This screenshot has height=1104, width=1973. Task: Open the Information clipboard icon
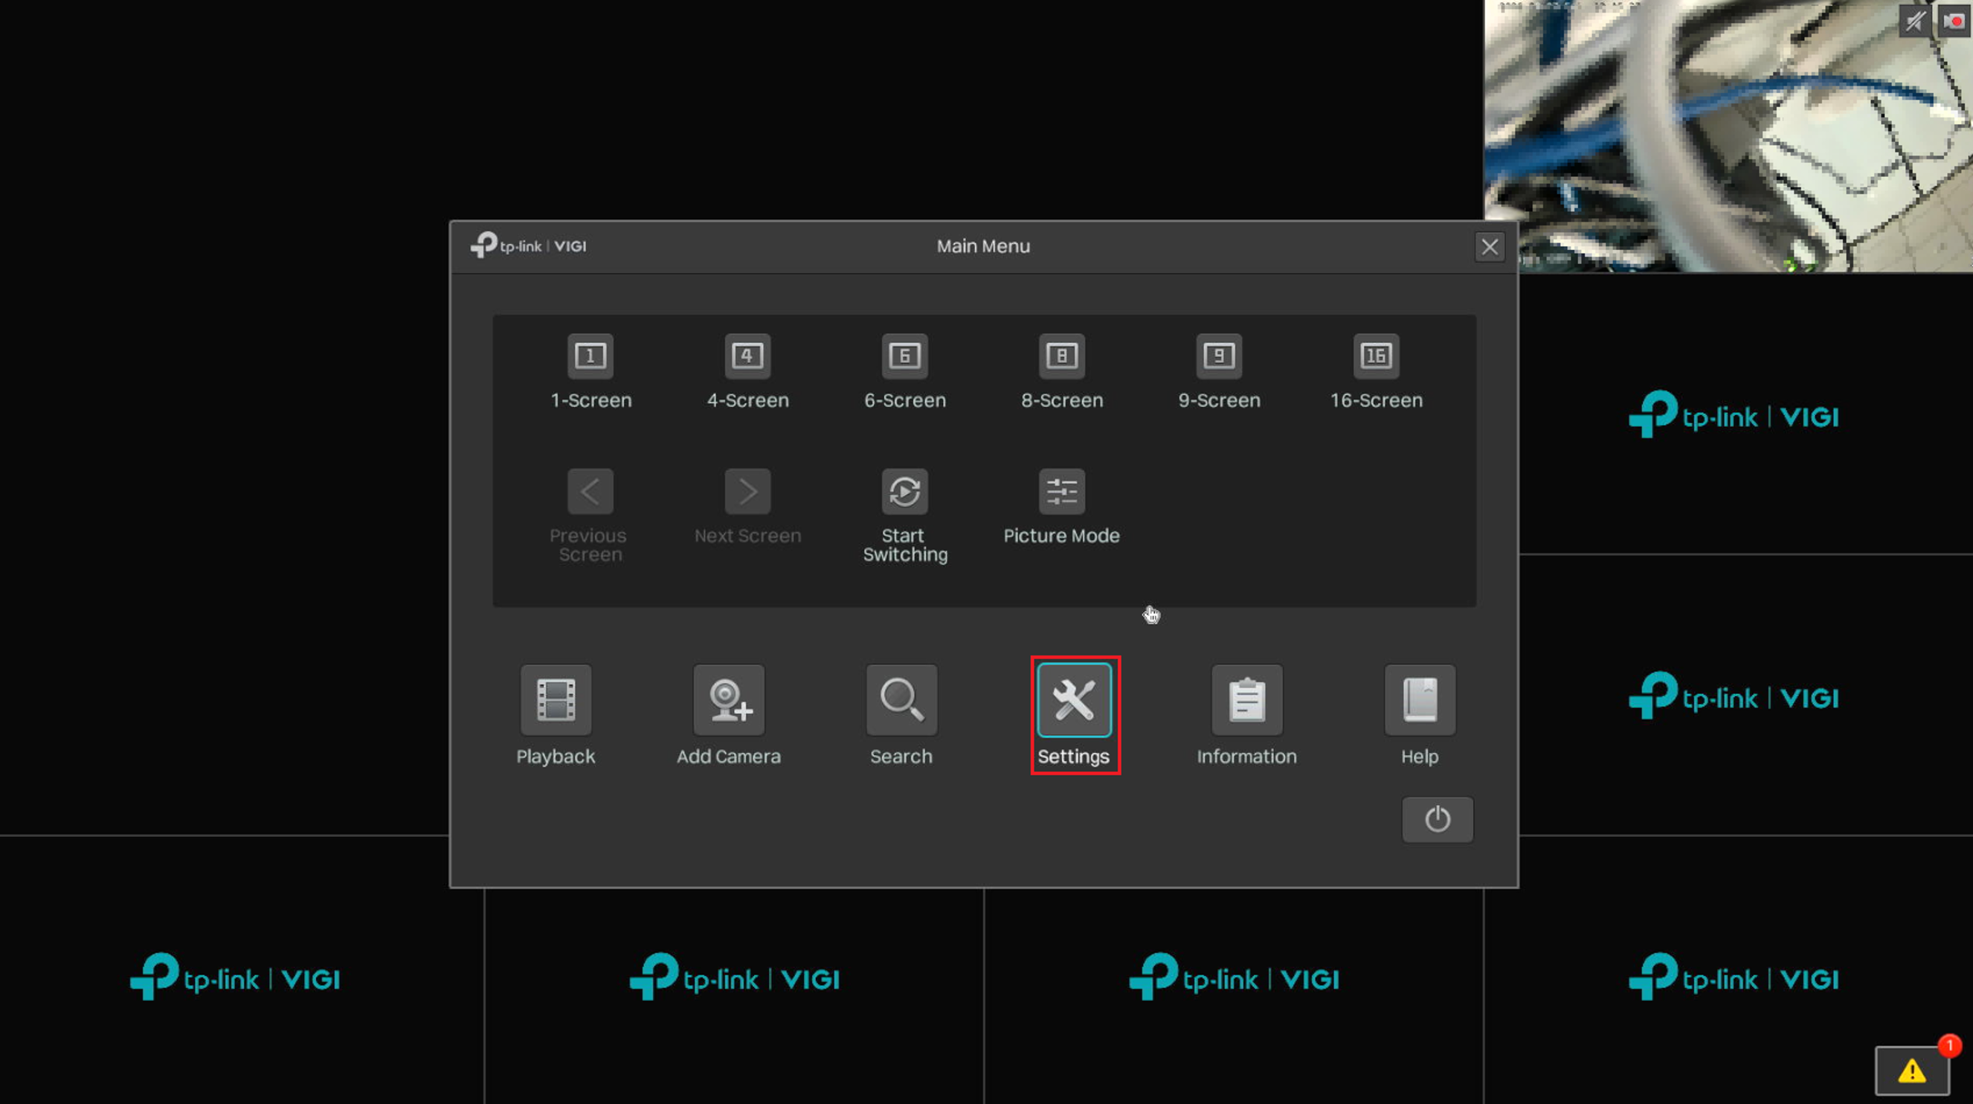point(1247,699)
